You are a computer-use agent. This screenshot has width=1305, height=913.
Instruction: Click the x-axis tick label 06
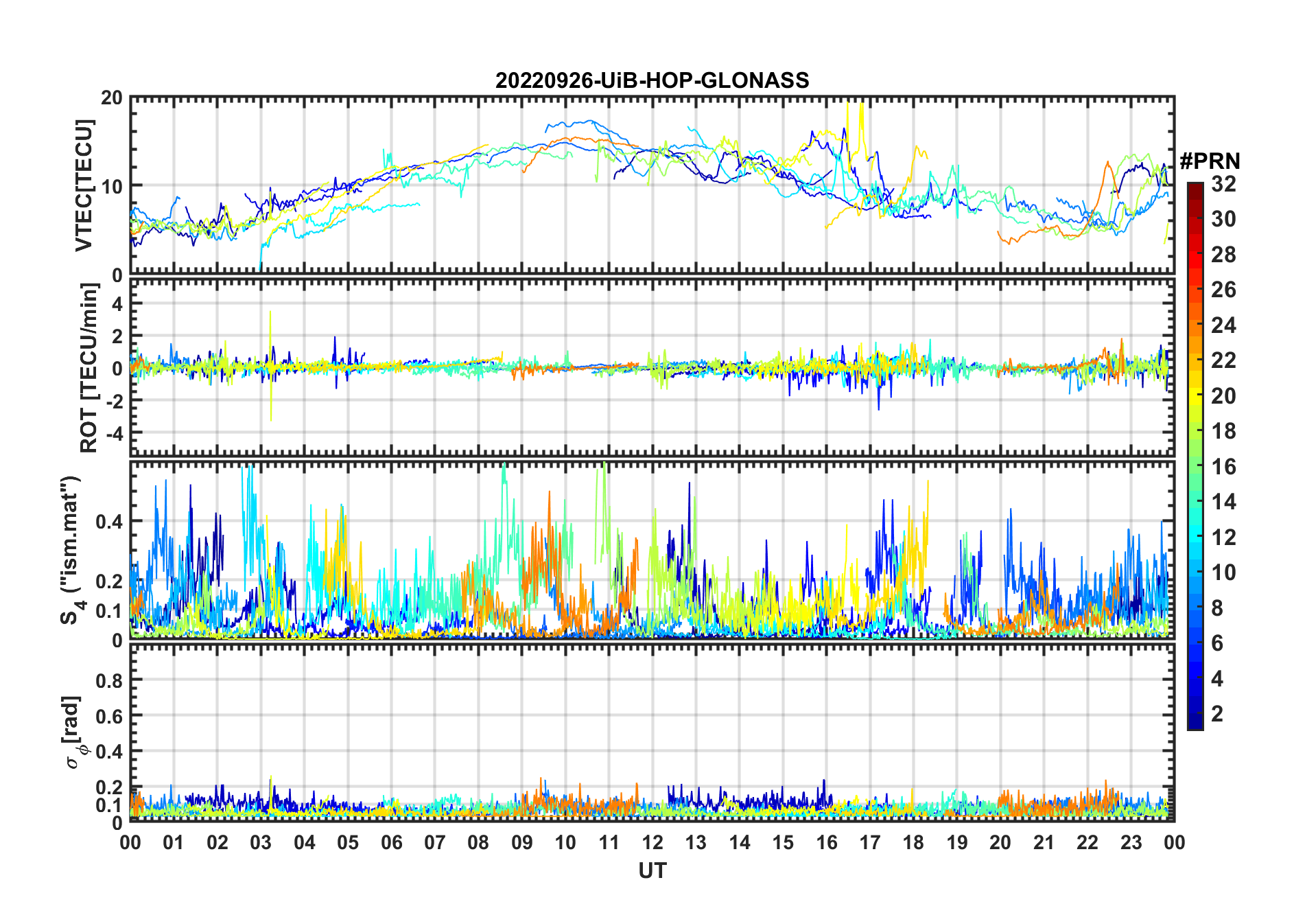pos(391,842)
